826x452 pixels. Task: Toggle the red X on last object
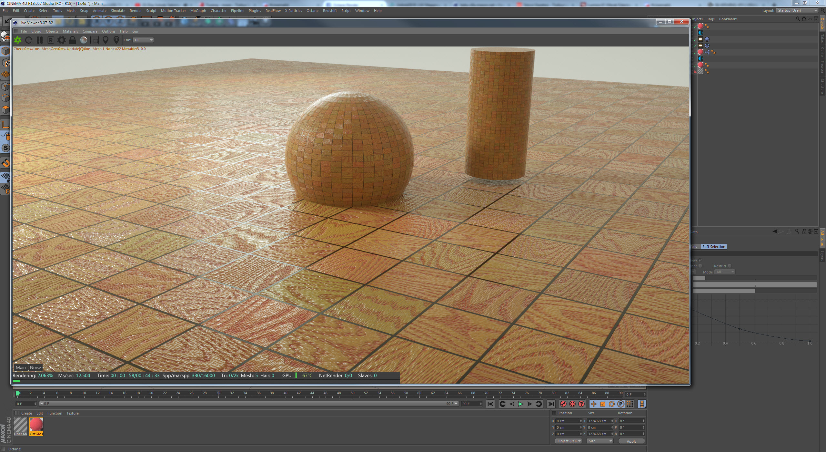point(695,72)
